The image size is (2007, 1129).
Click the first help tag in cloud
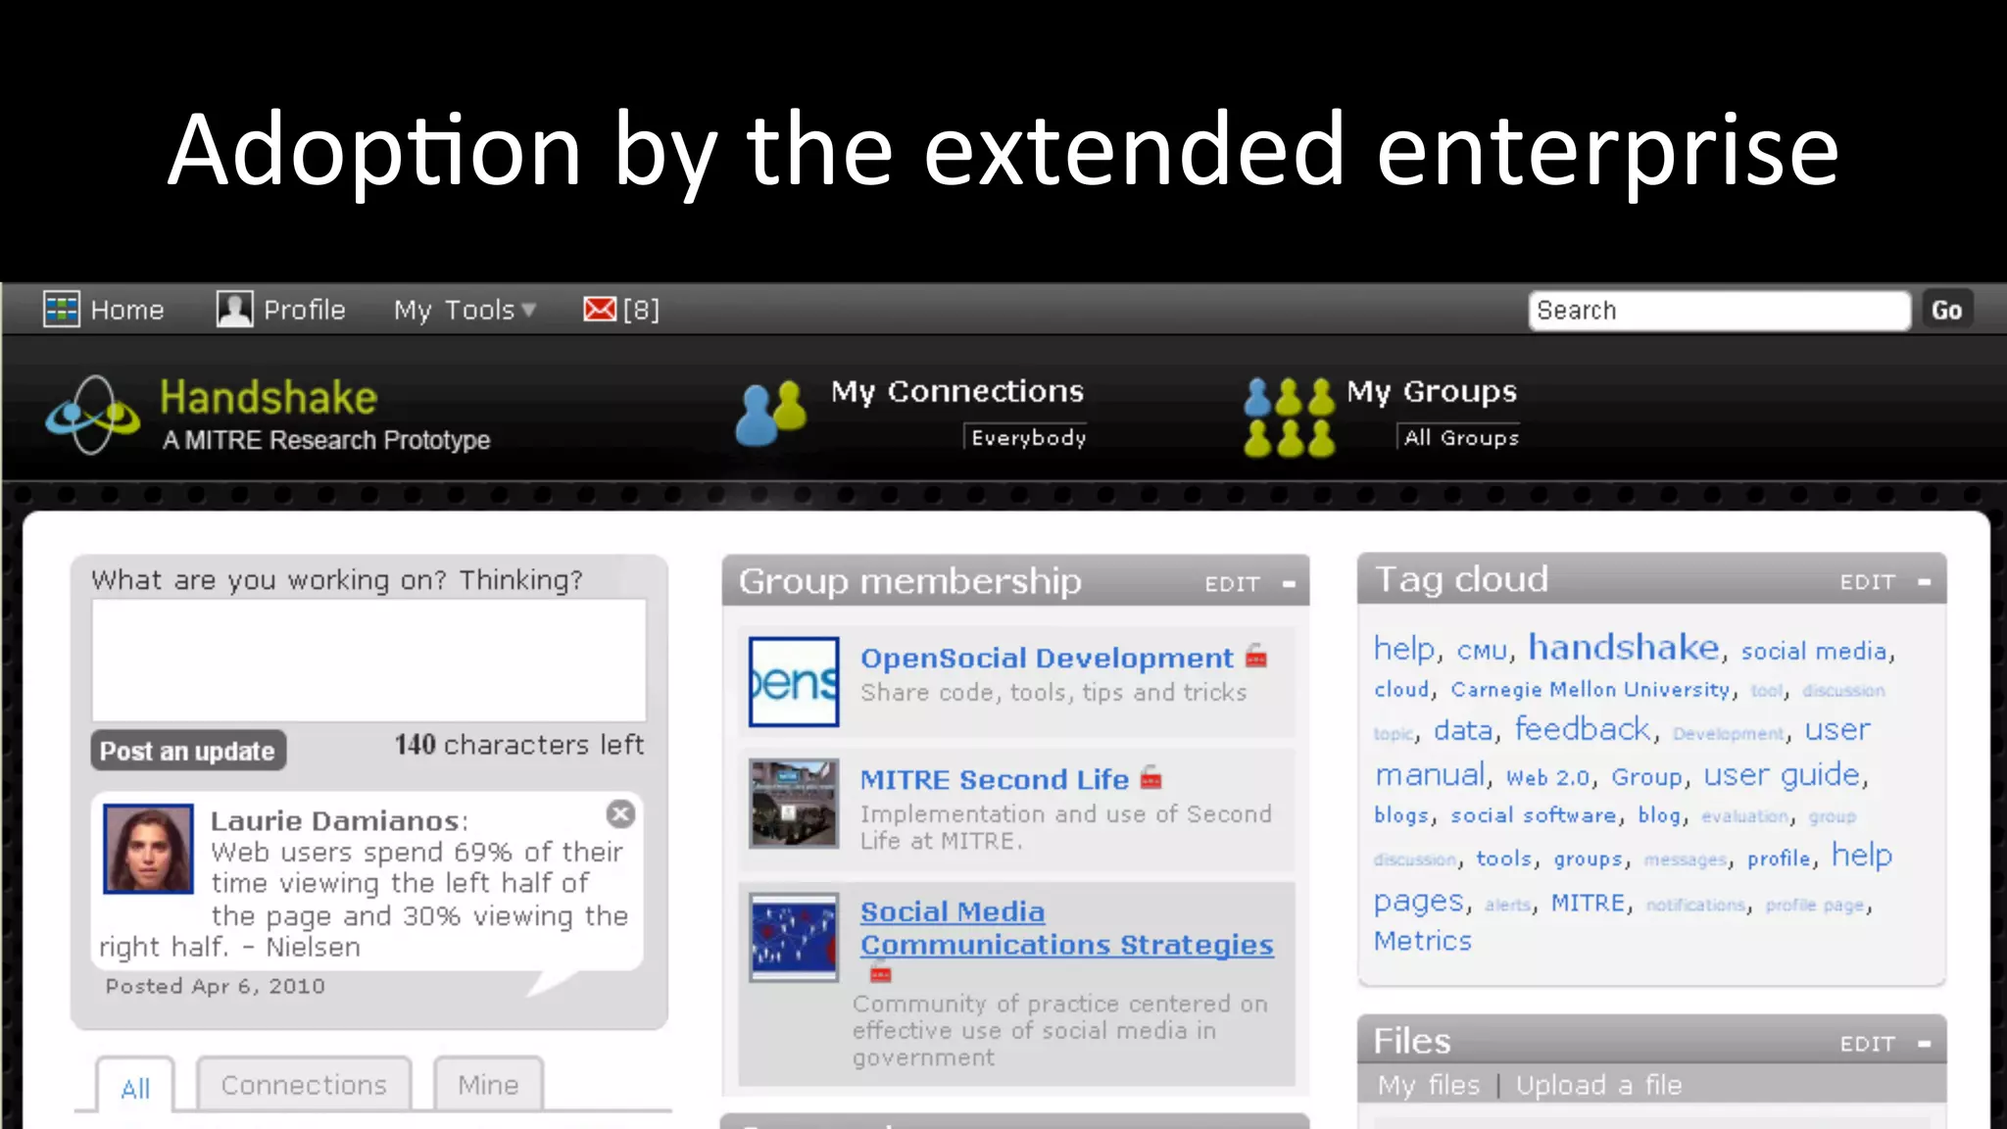click(x=1404, y=648)
